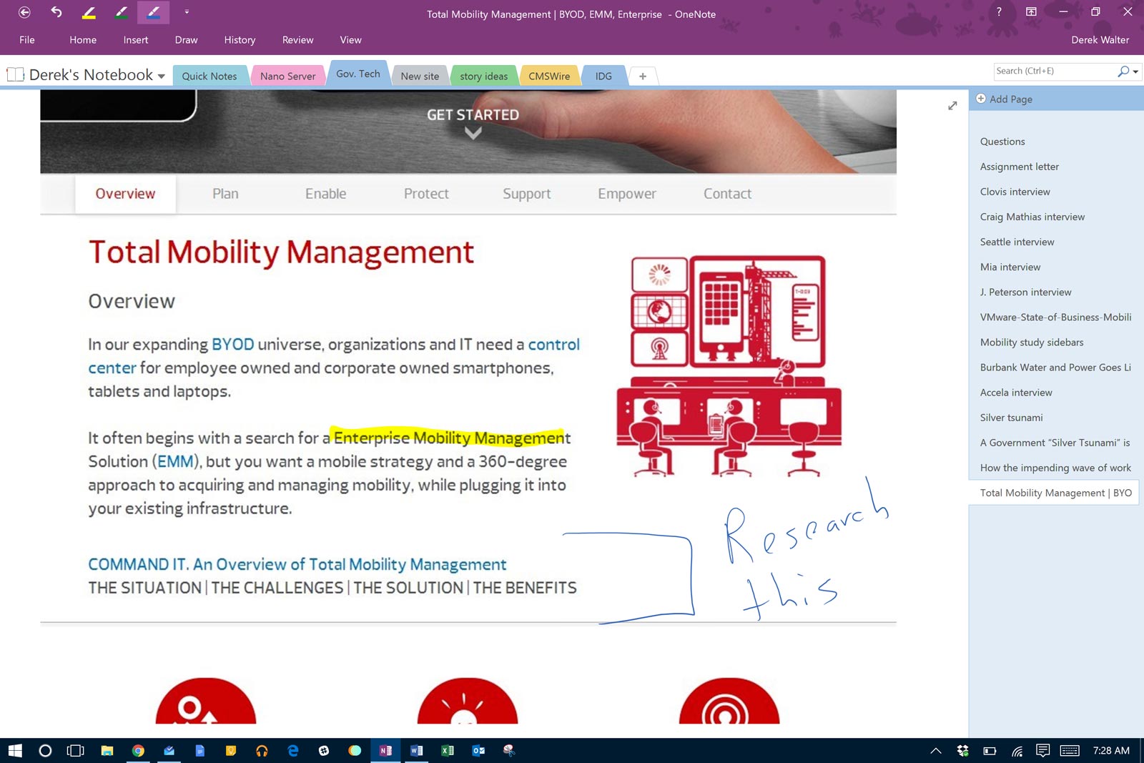1144x763 pixels.
Task: Select the yellow highlighter pen
Action: (89, 12)
